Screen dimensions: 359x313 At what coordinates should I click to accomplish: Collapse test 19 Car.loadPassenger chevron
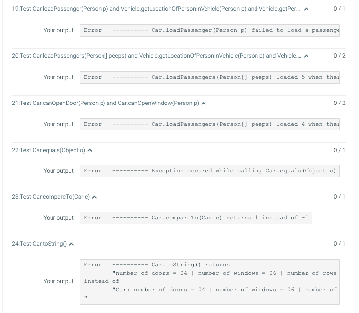(306, 9)
